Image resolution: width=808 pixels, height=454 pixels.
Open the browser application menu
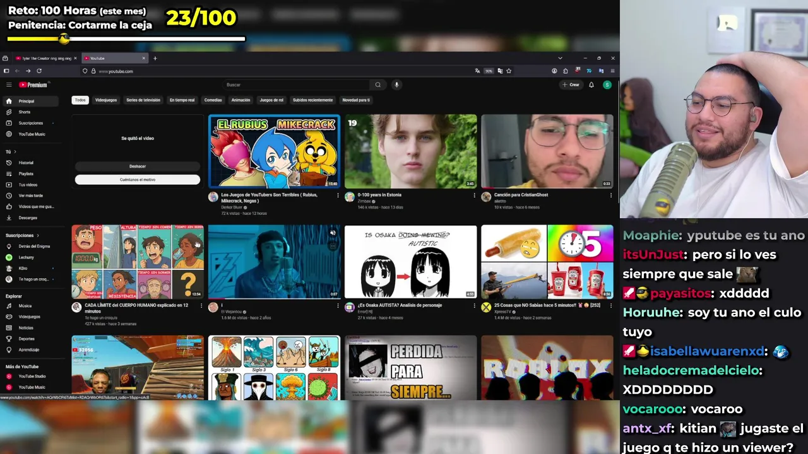coord(612,71)
